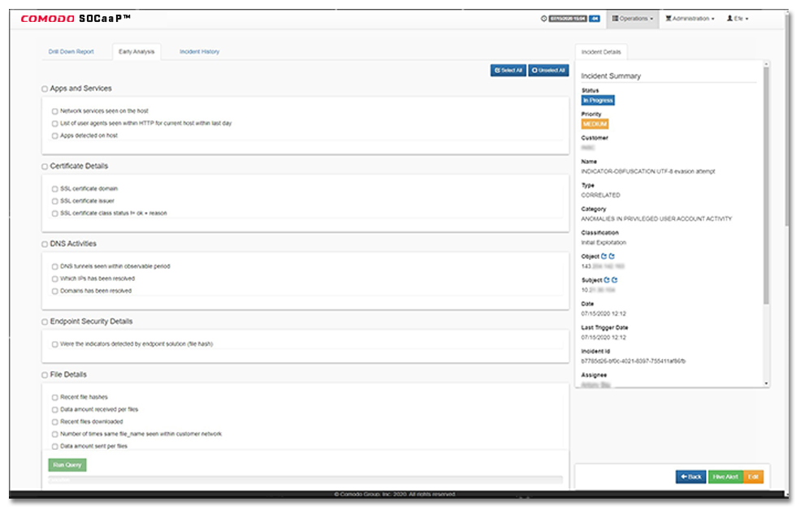Open the Incident History tab
This screenshot has height=510, width=809.
[x=199, y=51]
